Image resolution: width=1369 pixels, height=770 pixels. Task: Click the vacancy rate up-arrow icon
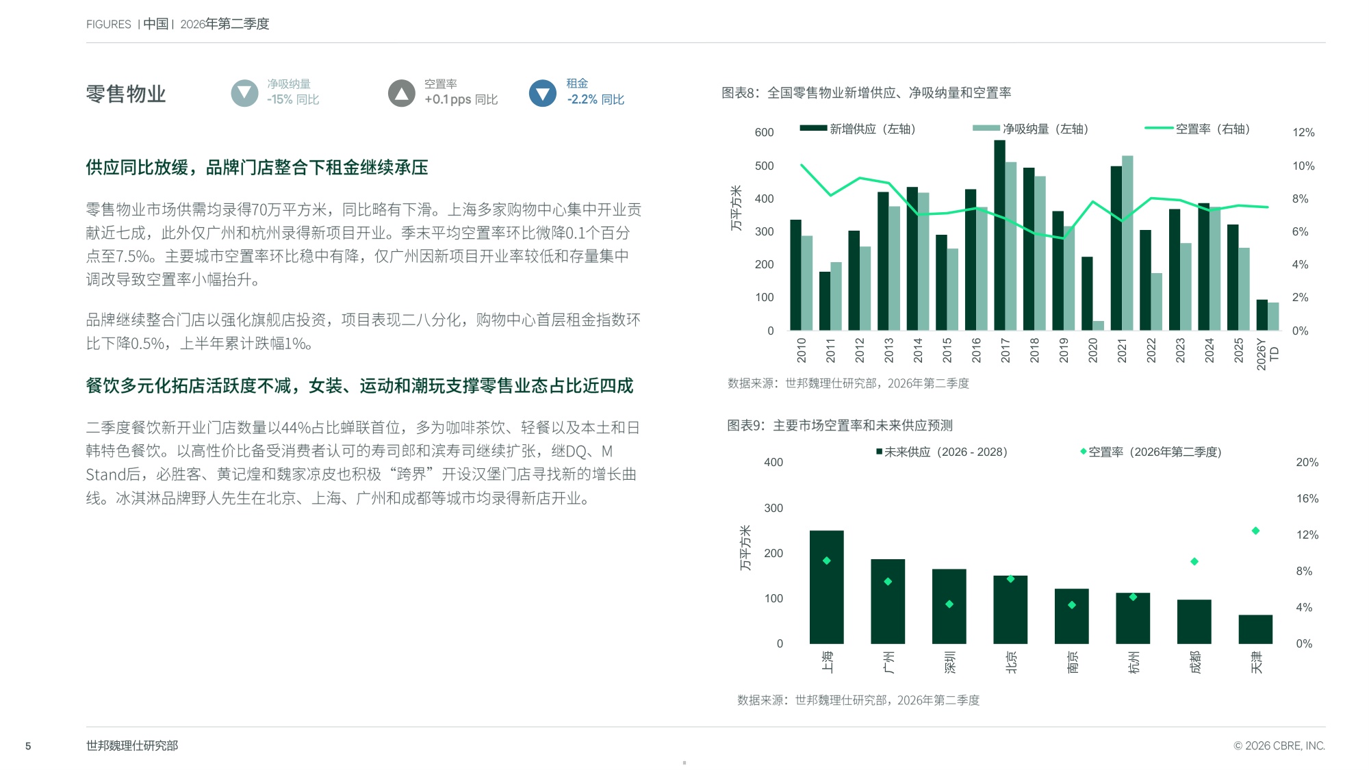402,94
